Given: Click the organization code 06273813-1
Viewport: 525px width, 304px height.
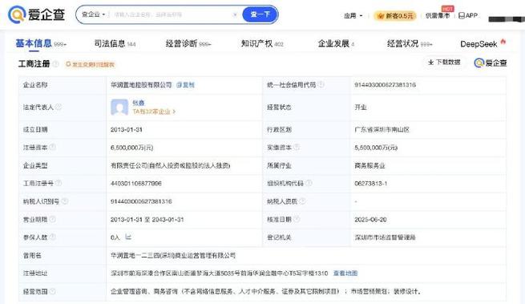Looking at the screenshot, I should pos(370,184).
